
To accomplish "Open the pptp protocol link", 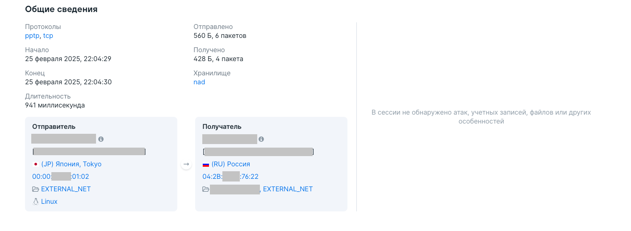I will [32, 36].
